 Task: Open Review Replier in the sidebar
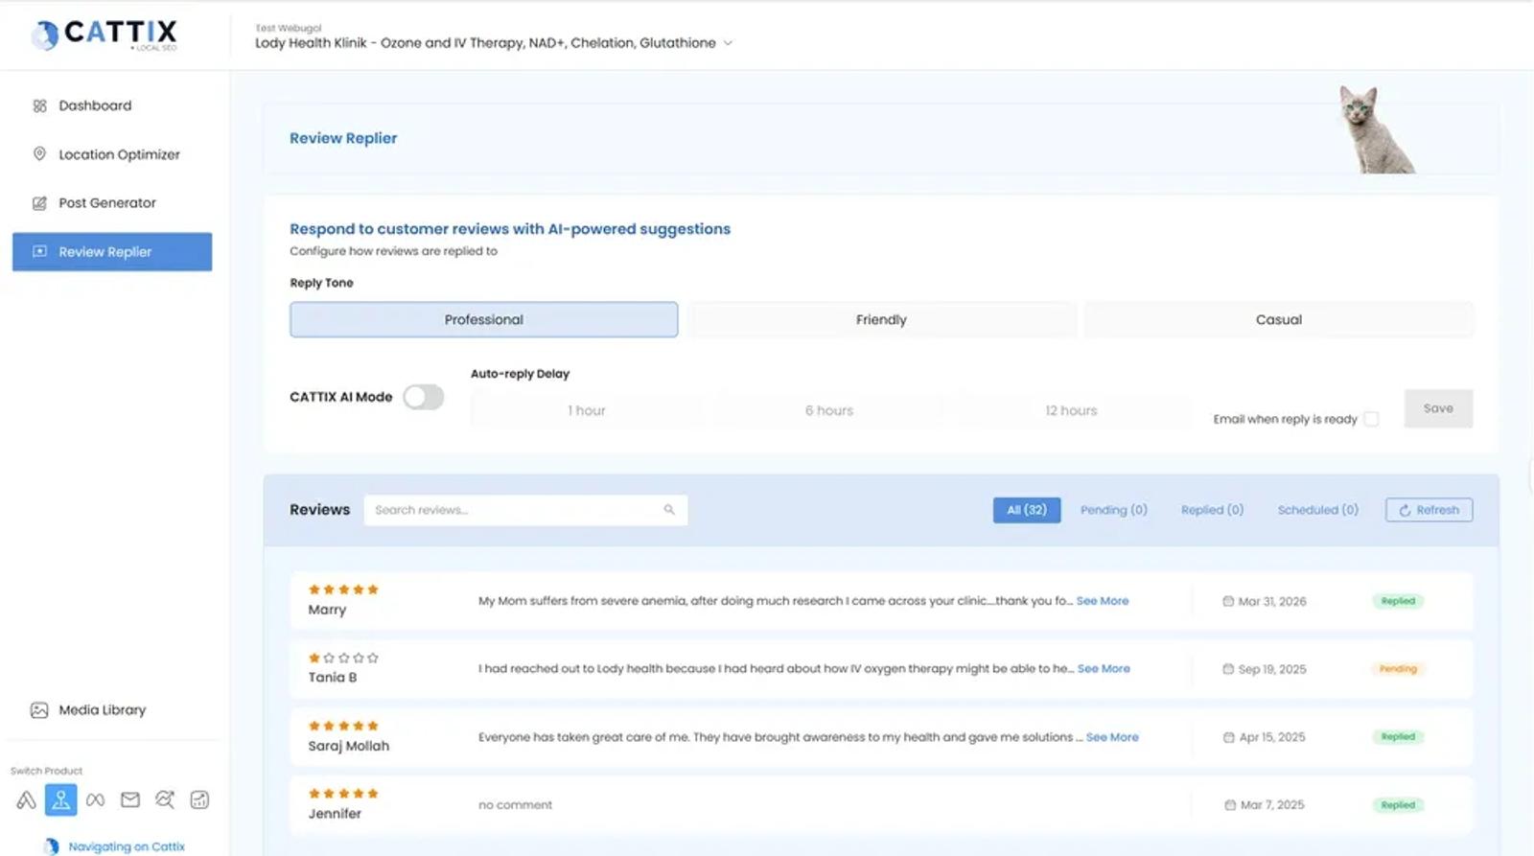(112, 252)
